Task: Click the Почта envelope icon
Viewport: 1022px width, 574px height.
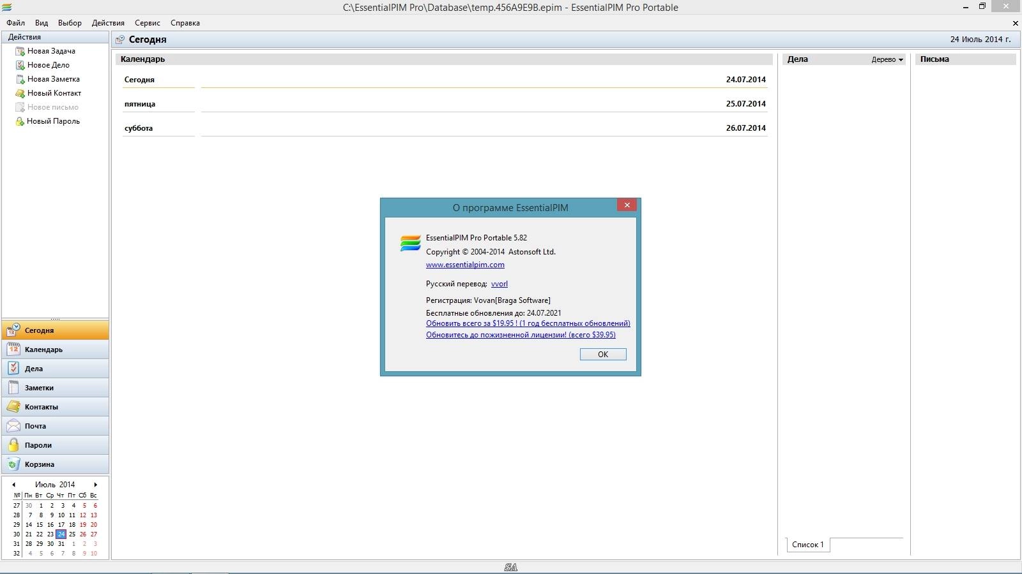Action: (13, 425)
